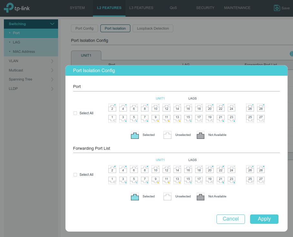Click the Apply button
The width and height of the screenshot is (293, 237).
[264, 219]
